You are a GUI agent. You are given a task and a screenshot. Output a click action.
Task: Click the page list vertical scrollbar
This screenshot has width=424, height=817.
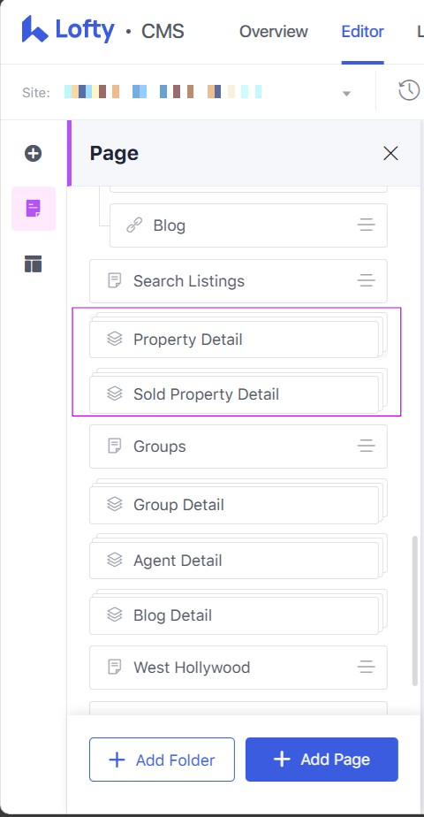coord(414,609)
